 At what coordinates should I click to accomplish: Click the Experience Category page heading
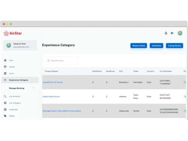click(x=58, y=45)
